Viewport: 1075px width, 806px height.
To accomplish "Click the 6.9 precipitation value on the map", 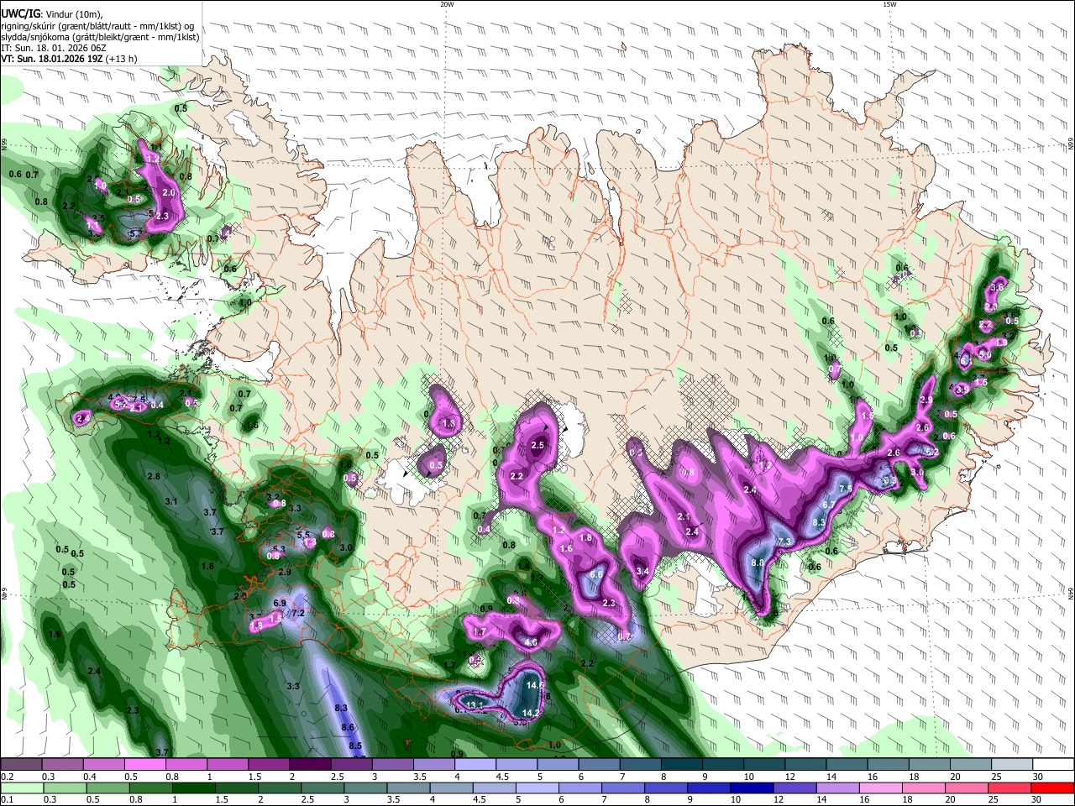I will pos(280,603).
